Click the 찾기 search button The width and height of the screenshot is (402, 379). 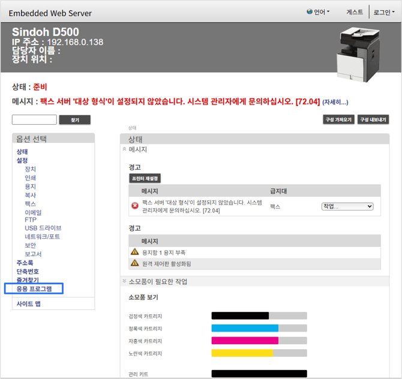coord(75,120)
